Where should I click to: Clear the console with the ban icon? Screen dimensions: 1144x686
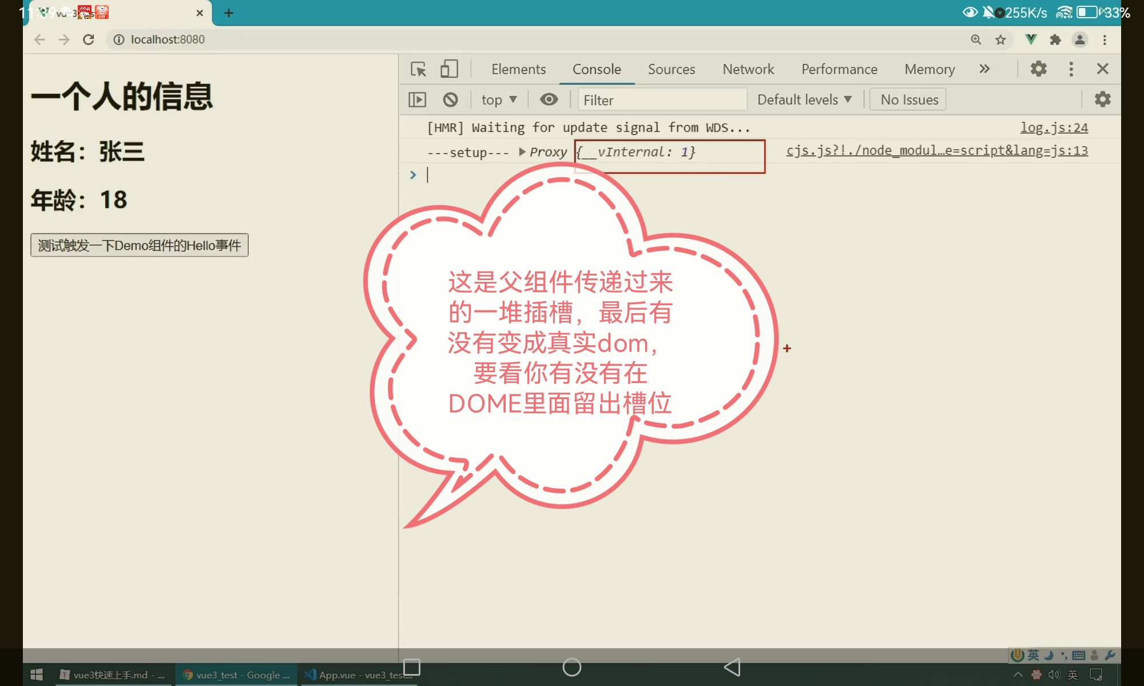click(x=450, y=99)
